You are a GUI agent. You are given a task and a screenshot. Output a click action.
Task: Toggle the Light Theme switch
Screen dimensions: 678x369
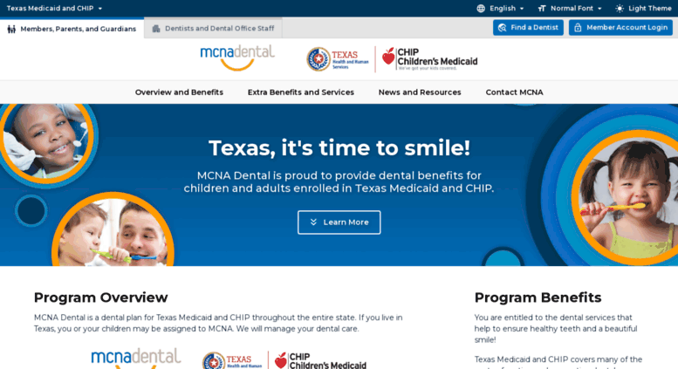pos(643,8)
